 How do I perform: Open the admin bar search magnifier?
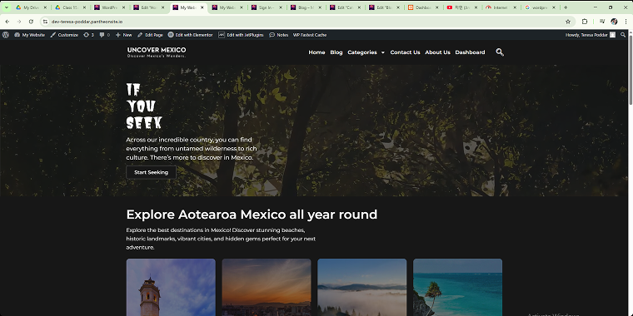tap(623, 35)
